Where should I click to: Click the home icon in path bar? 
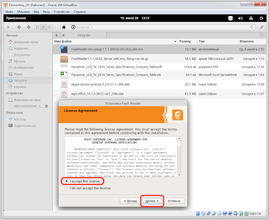coord(64,27)
